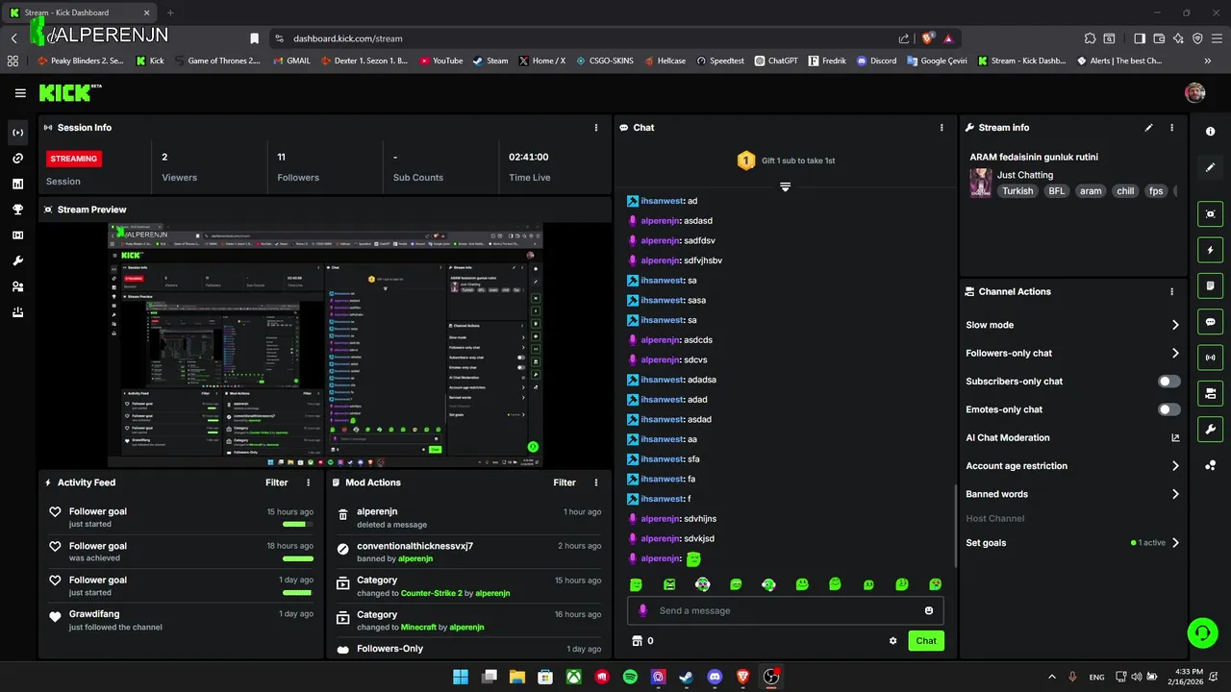
Task: Edit stream info with the pencil icon
Action: tap(1148, 127)
